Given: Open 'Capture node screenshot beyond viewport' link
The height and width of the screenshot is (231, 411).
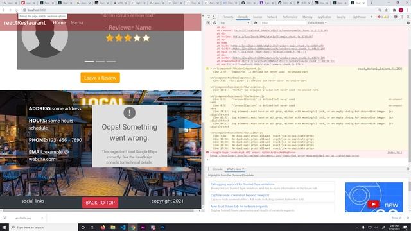Looking at the screenshot, I should pyautogui.click(x=240, y=195).
